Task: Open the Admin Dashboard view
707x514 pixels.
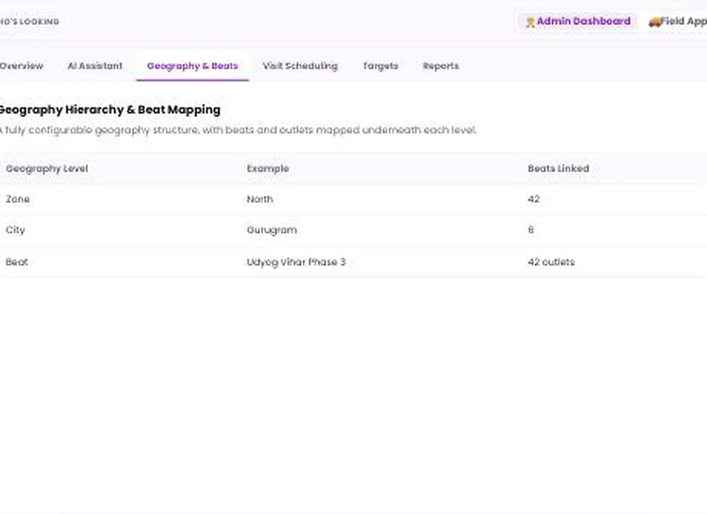Action: (578, 21)
